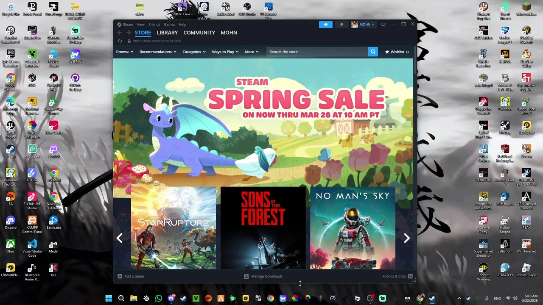The height and width of the screenshot is (305, 543).
Task: Open File Explorer from the taskbar
Action: pos(134,298)
